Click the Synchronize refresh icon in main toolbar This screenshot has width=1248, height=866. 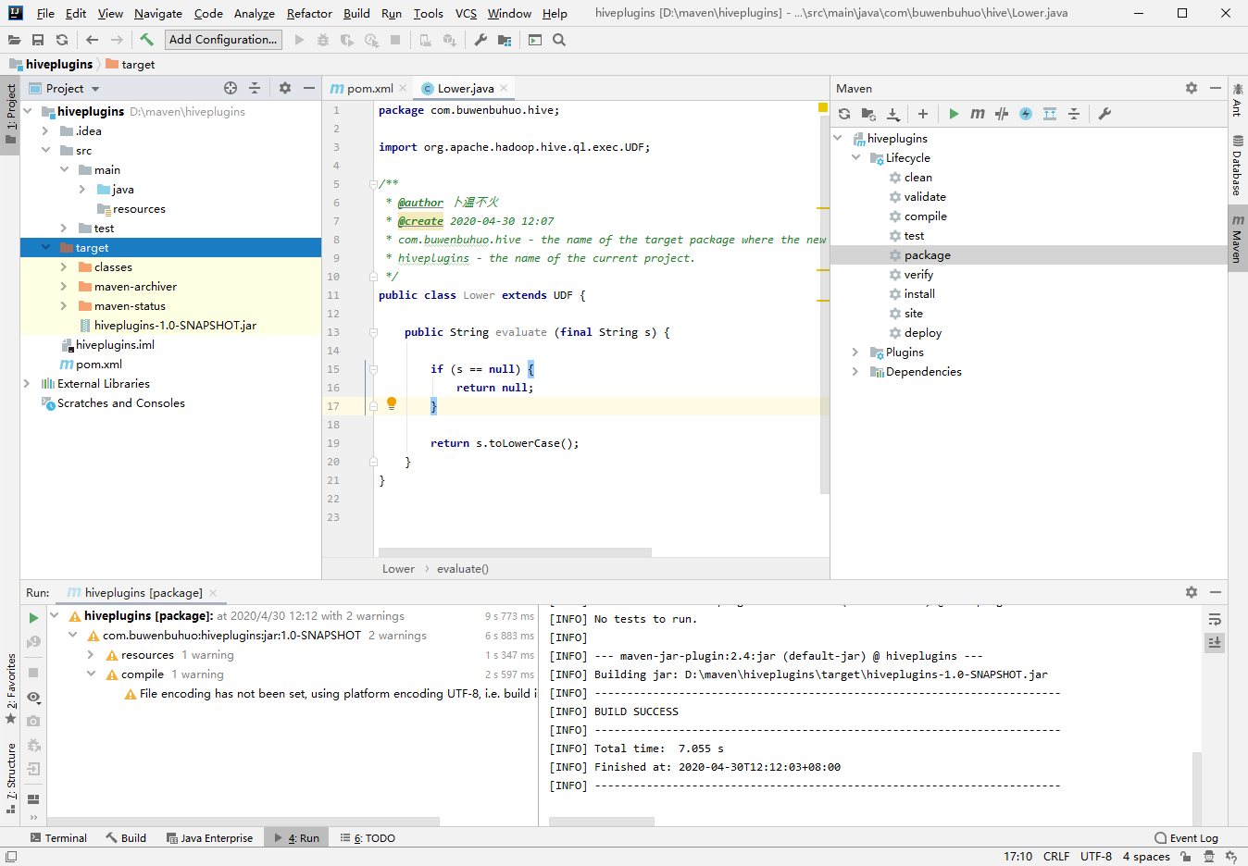click(62, 40)
